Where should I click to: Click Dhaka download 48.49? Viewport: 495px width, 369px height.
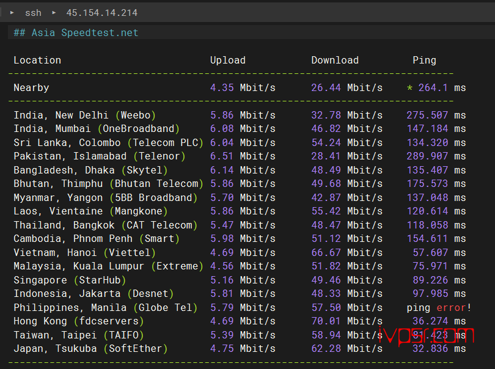pyautogui.click(x=326, y=170)
